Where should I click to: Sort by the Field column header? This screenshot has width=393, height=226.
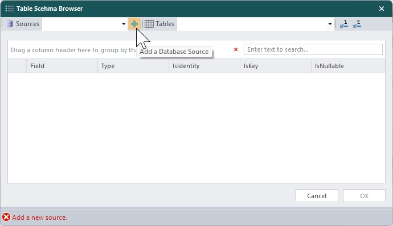tap(62, 66)
